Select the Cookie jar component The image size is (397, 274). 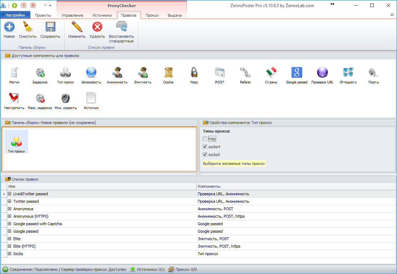click(x=168, y=72)
